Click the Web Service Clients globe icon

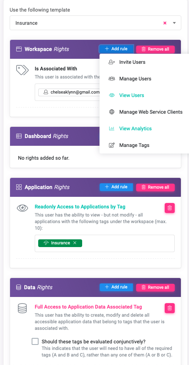[x=112, y=112]
